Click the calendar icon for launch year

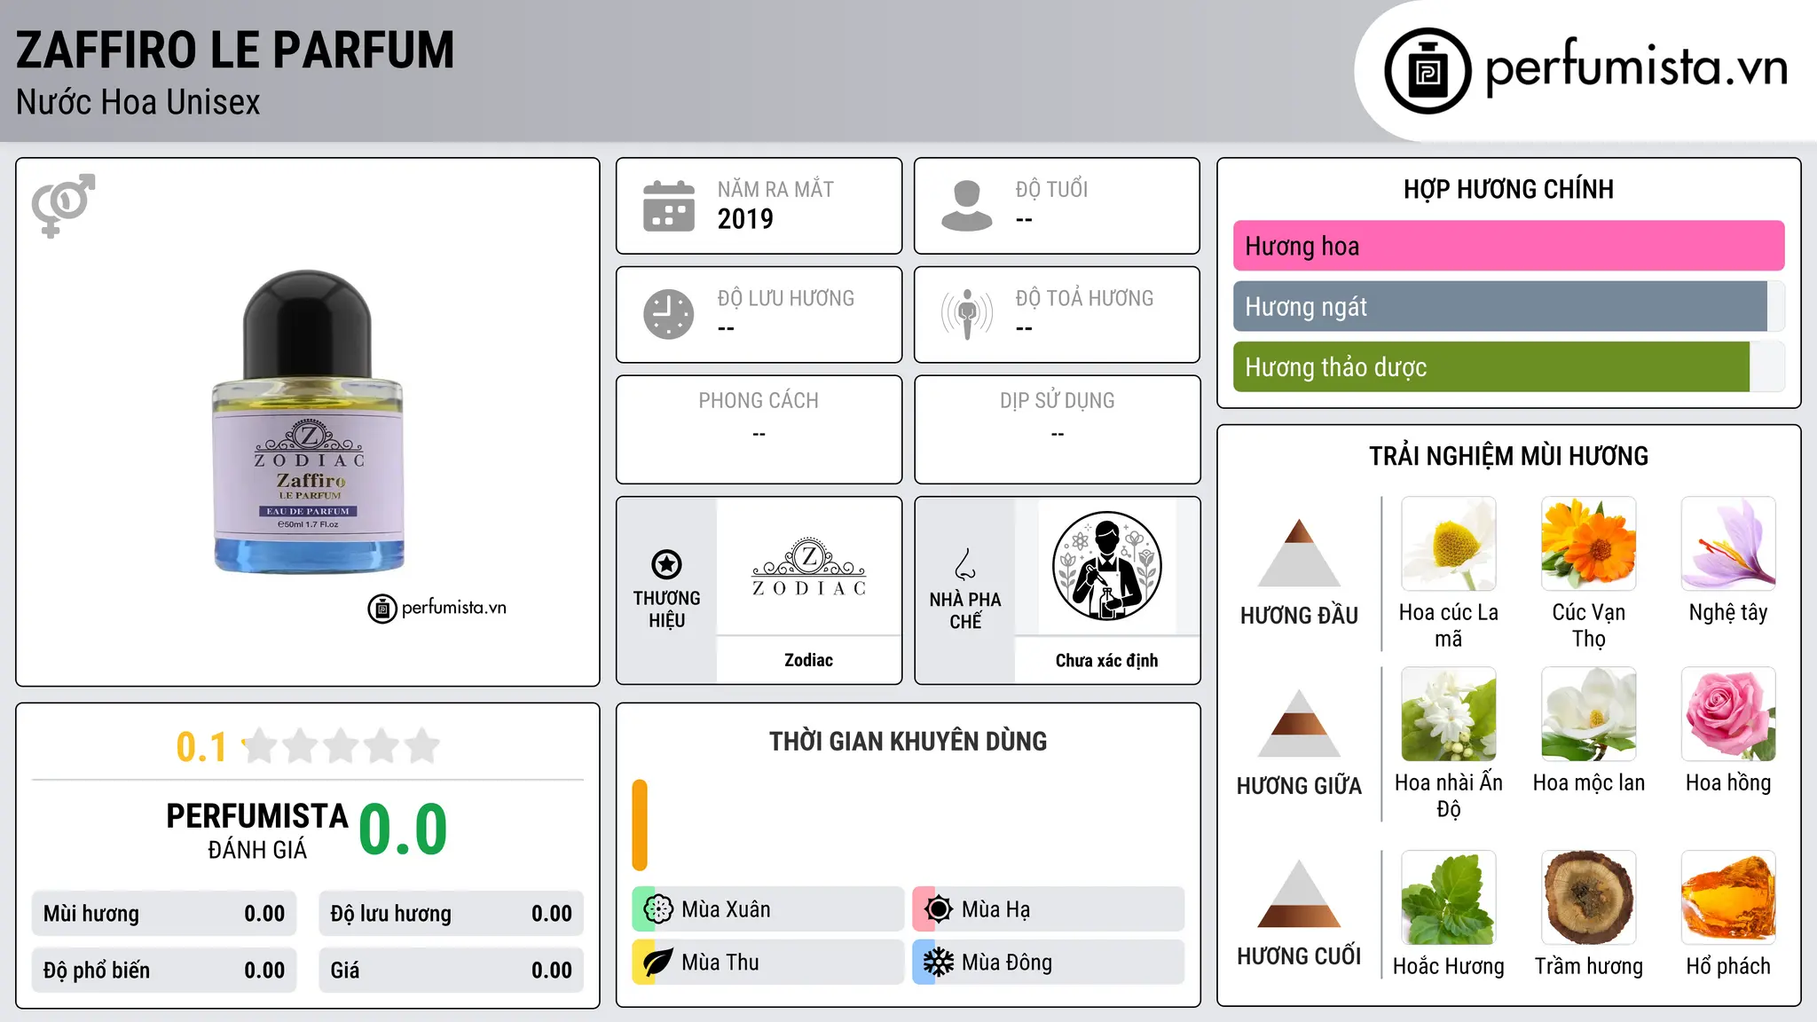click(x=669, y=206)
